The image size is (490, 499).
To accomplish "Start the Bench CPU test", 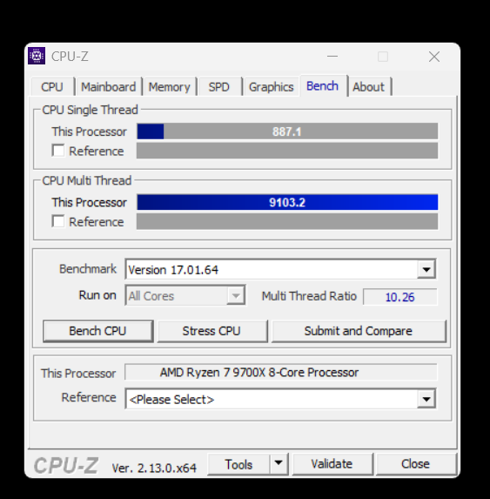I will click(x=98, y=331).
